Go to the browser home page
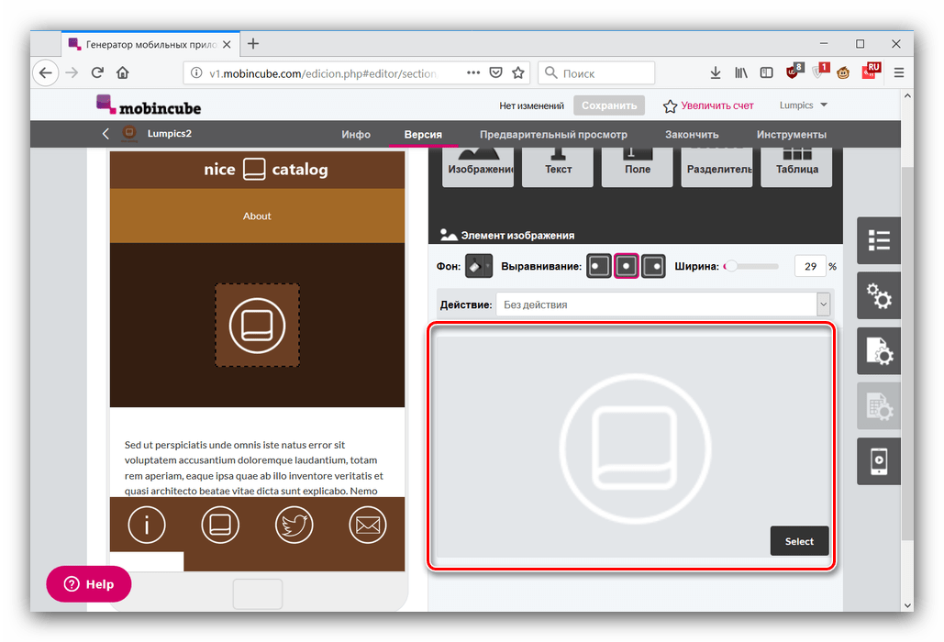Viewport: 944px width, 642px height. 123,72
